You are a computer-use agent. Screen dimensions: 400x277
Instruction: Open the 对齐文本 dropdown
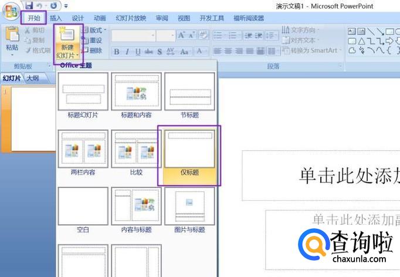pyautogui.click(x=301, y=40)
